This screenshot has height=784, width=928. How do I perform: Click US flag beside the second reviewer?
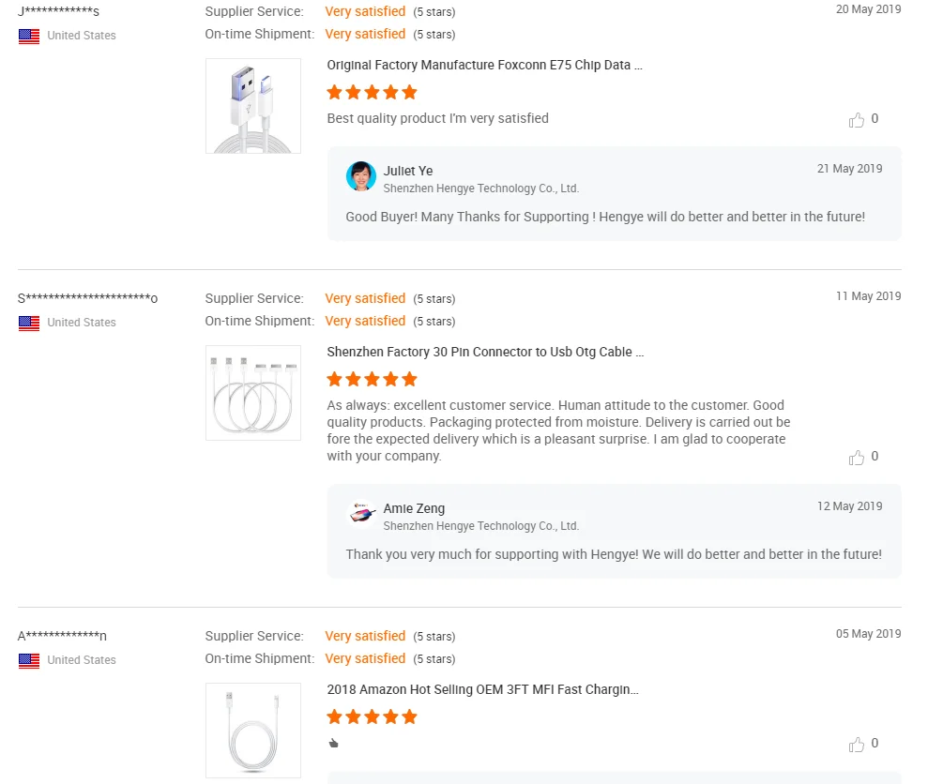click(x=29, y=324)
